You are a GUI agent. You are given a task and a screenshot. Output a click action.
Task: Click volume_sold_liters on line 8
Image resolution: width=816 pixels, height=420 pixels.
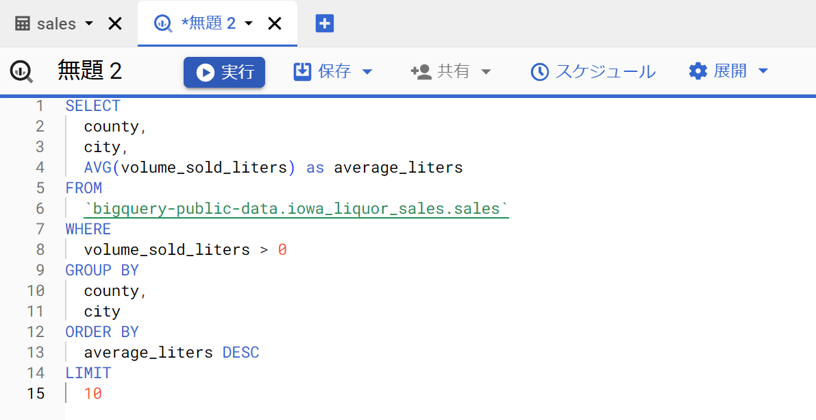coord(167,250)
